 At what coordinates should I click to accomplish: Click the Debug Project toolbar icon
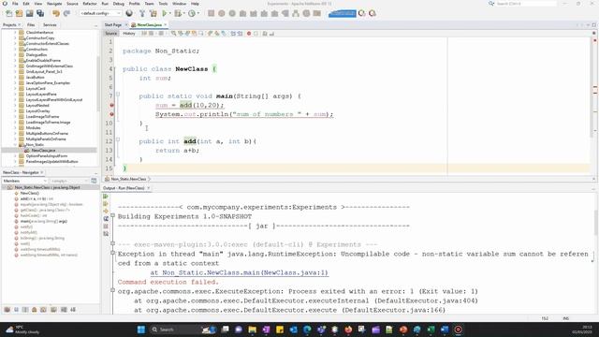[x=177, y=13]
